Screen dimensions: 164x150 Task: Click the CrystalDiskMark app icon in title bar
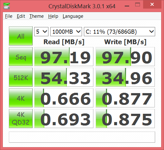[x=7, y=6]
